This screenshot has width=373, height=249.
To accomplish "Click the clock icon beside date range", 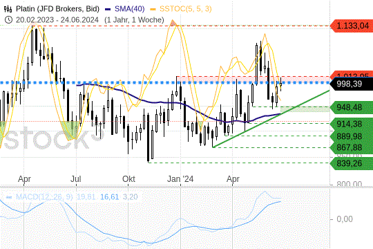I will click(8, 20).
